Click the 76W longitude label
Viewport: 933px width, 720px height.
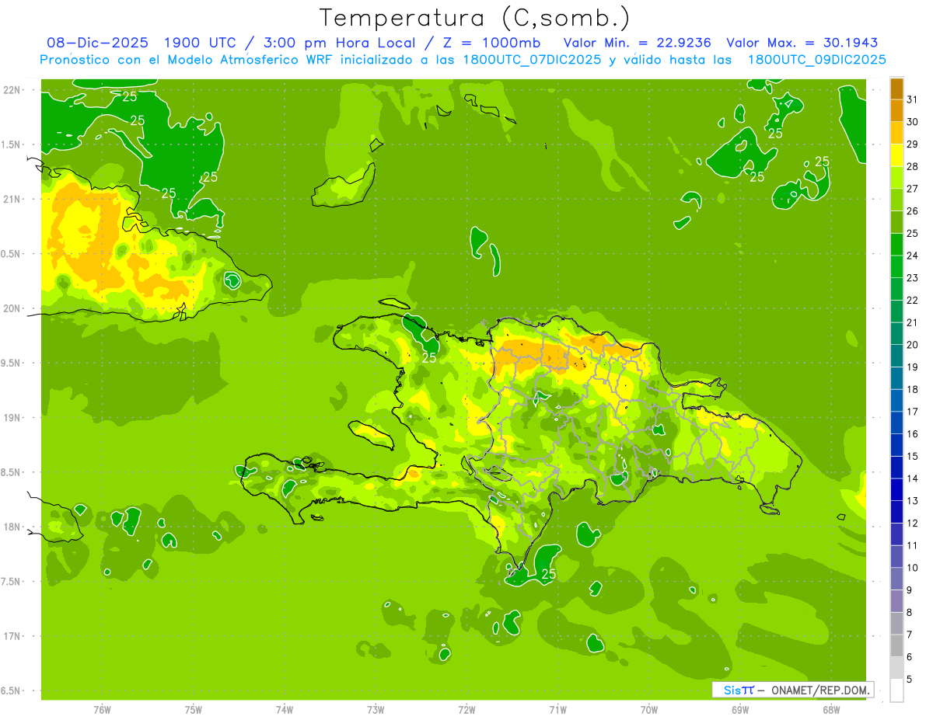coord(102,710)
